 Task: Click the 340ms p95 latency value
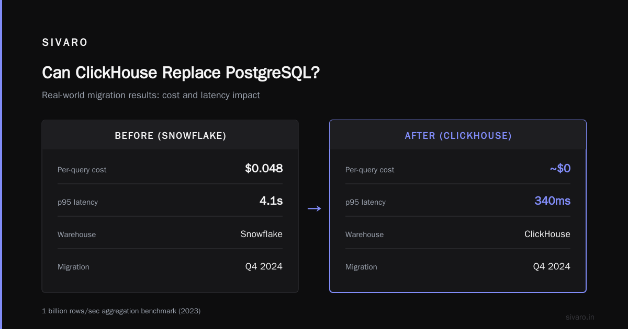[x=552, y=201]
